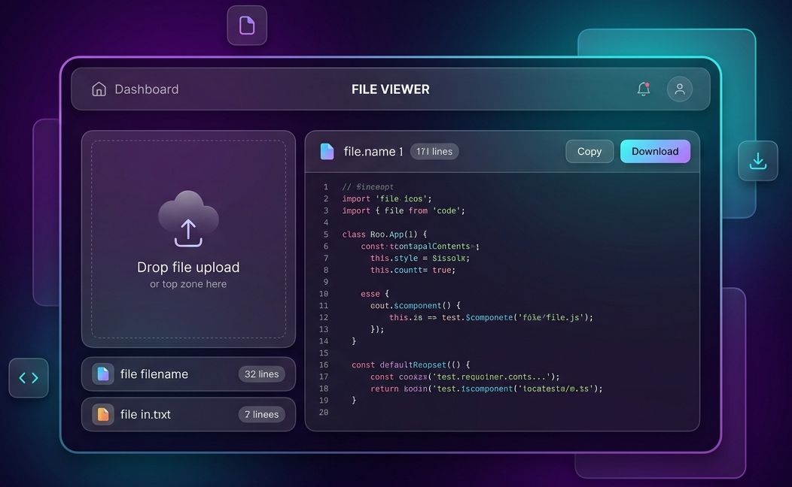This screenshot has width=792, height=487.
Task: Click code line 3 import File from 'code'
Action: (x=404, y=210)
